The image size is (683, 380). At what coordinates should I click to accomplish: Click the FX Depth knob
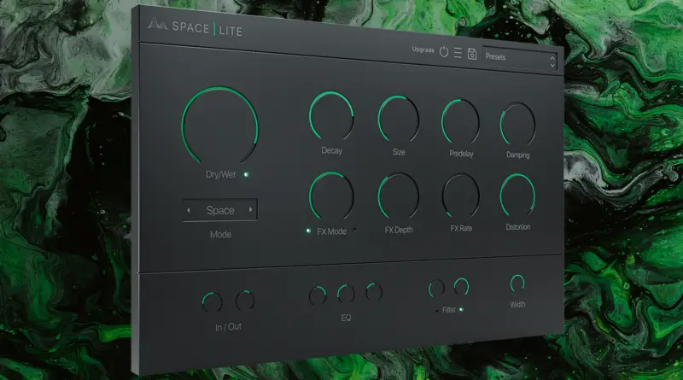click(399, 196)
